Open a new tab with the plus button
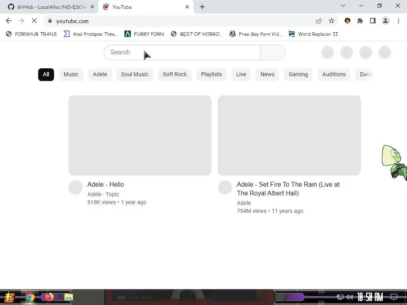Image resolution: width=407 pixels, height=305 pixels. pyautogui.click(x=202, y=7)
